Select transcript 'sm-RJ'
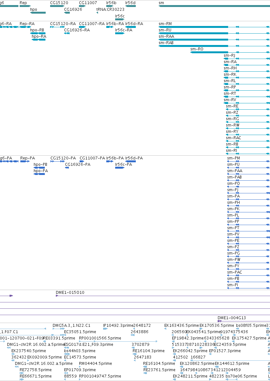This screenshot has width=270, height=381. coord(229,55)
